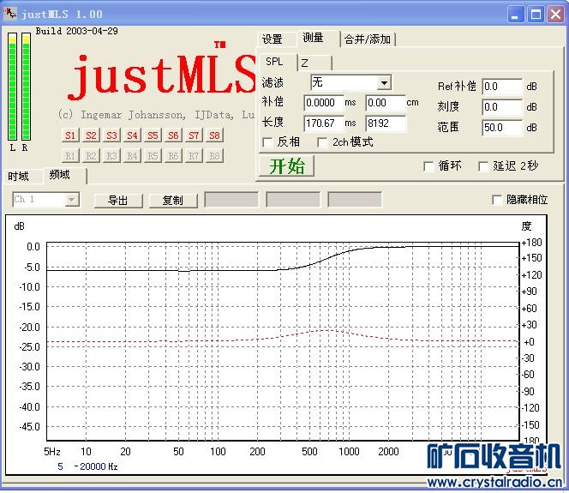Open the 合并/添加 tab

coord(368,39)
